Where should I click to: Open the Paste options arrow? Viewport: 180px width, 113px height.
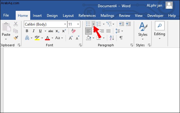(6, 39)
